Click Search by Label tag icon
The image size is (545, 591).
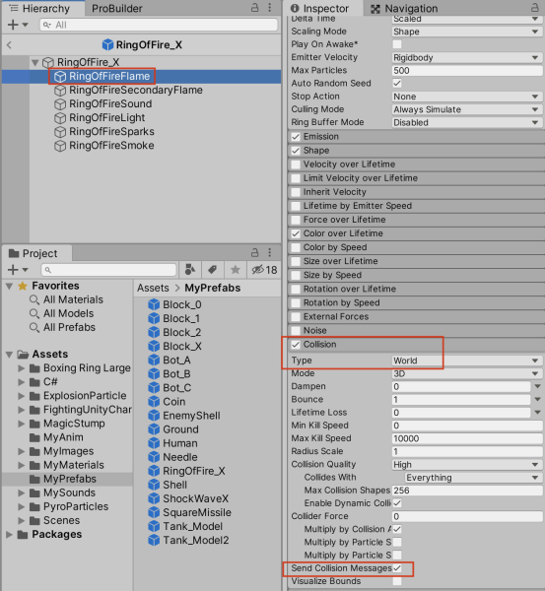(212, 270)
